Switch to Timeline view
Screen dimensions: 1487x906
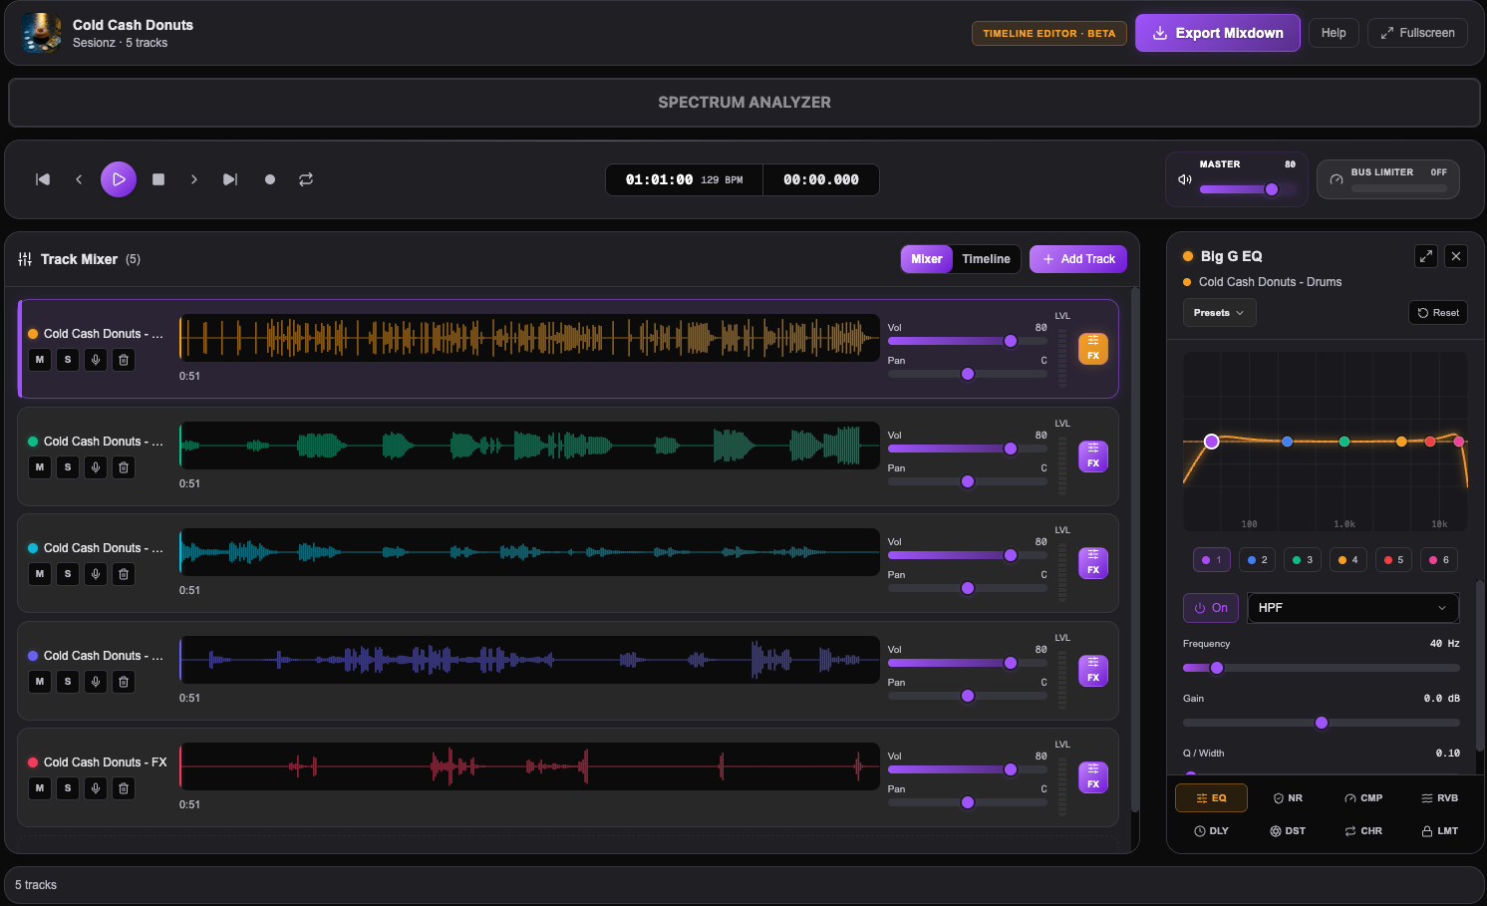[986, 259]
